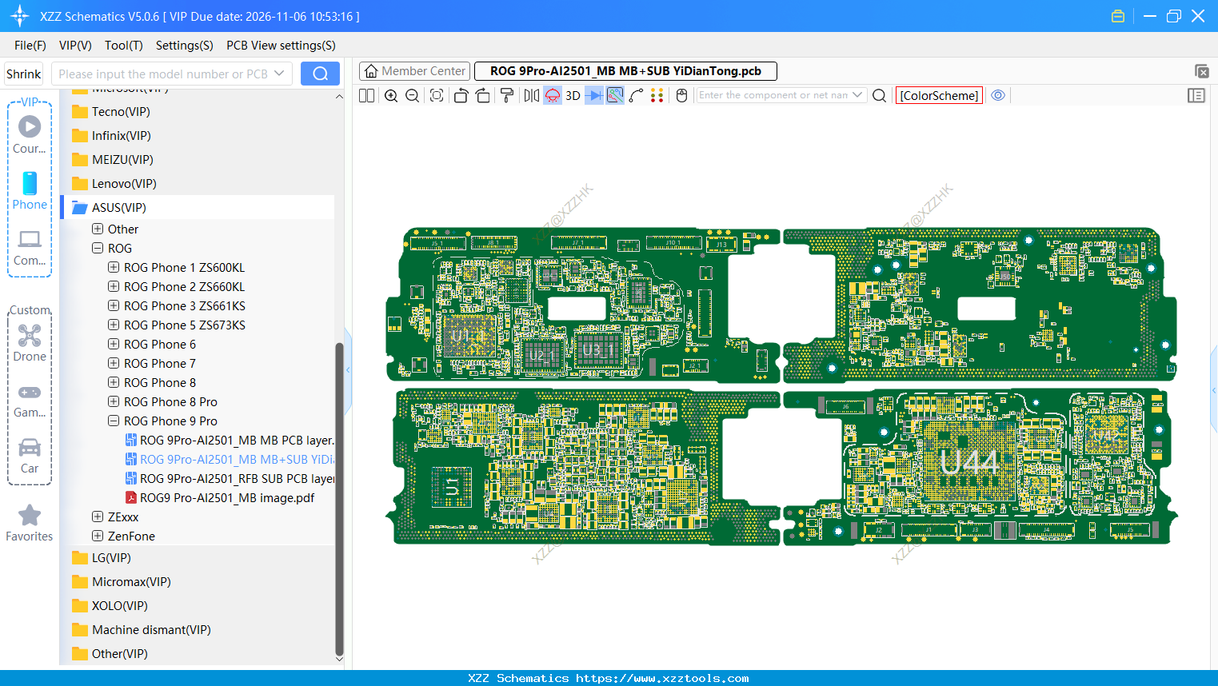
Task: Toggle the diode mode icon
Action: point(594,95)
